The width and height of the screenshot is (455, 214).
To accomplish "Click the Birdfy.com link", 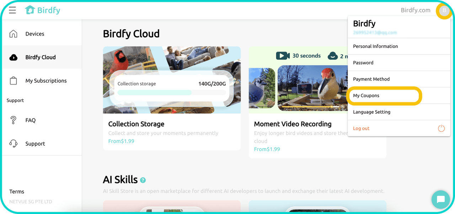I will (415, 10).
